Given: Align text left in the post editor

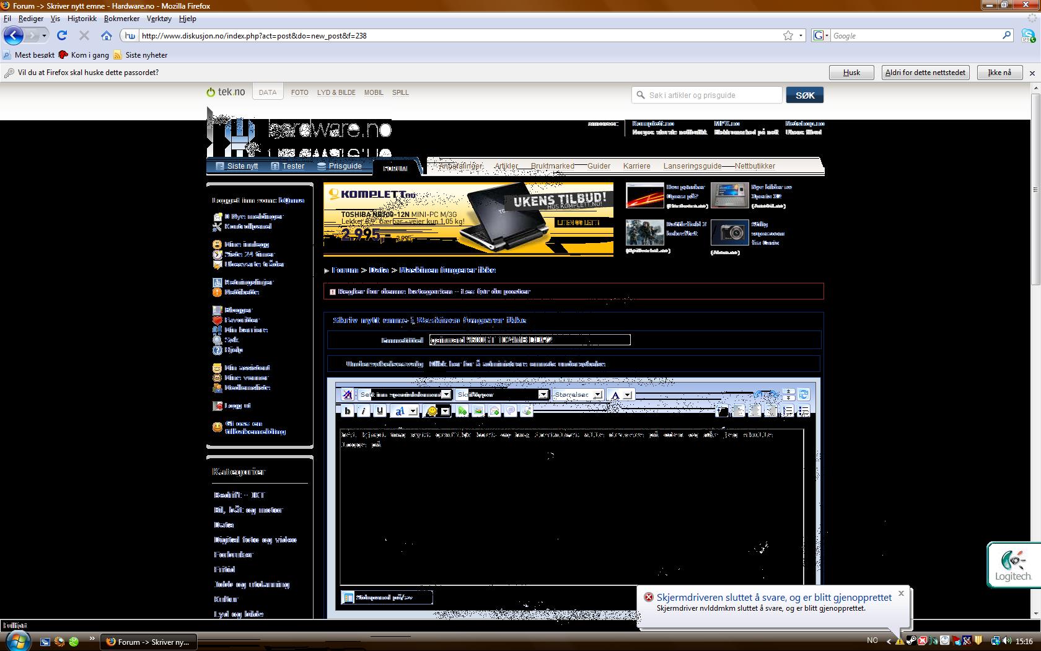Looking at the screenshot, I should pos(739,411).
